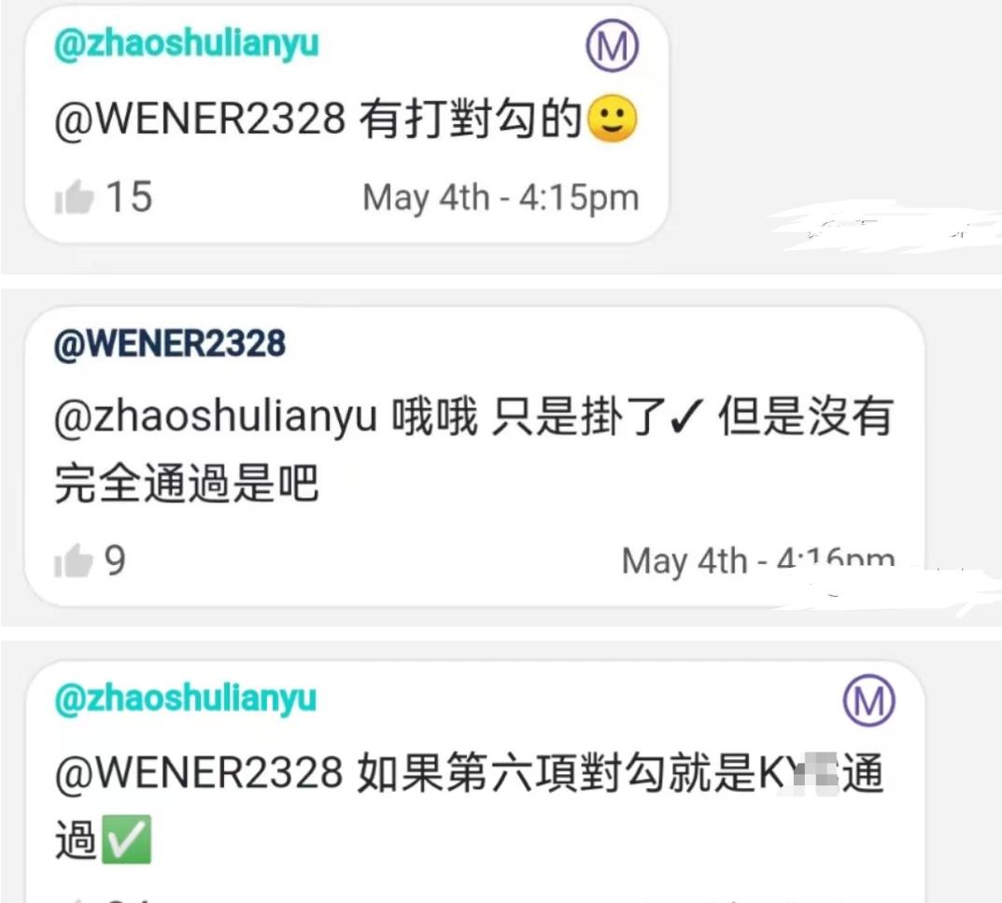Open zhaoshulianyu profile from first comment
This screenshot has height=903, width=1002.
tap(186, 44)
